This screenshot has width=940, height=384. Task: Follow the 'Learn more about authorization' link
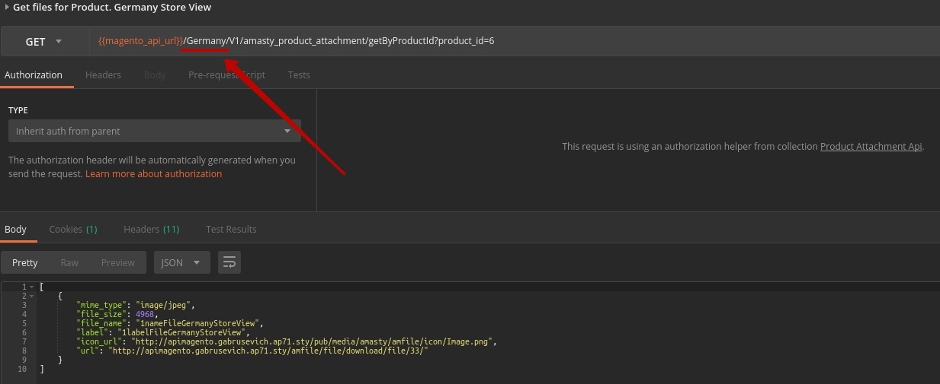pos(153,174)
